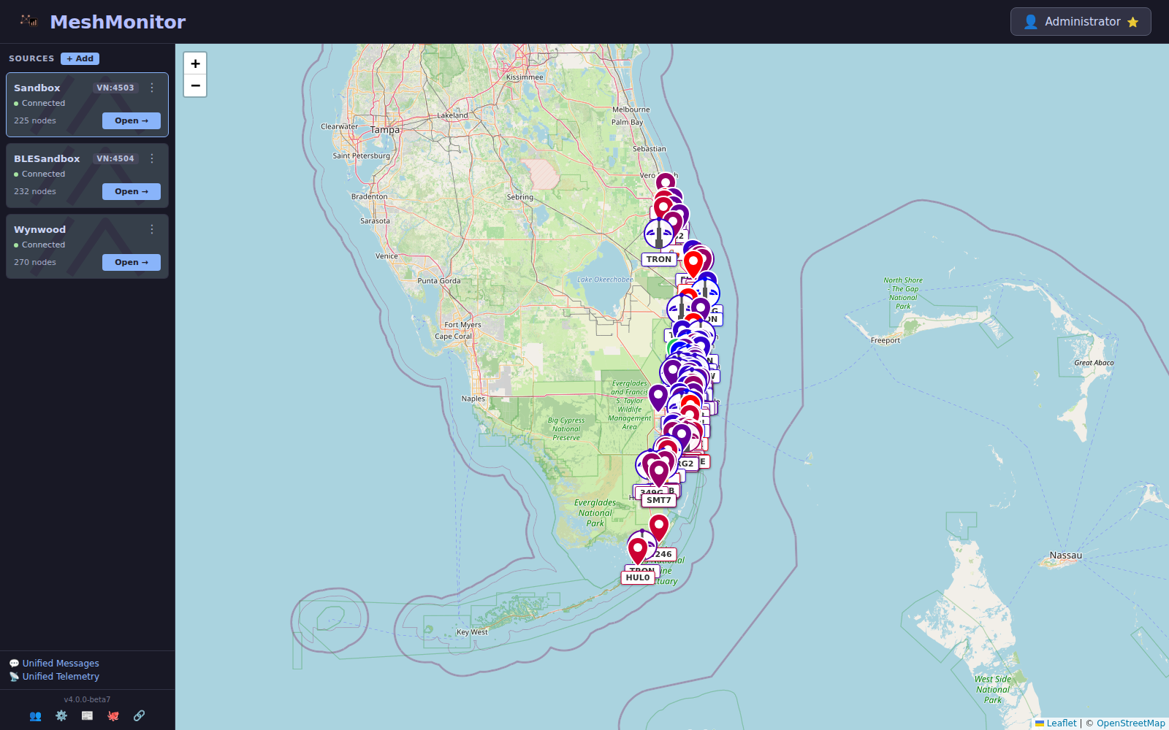The width and height of the screenshot is (1169, 730).
Task: Click the chain link icon in the footer
Action: [x=139, y=716]
